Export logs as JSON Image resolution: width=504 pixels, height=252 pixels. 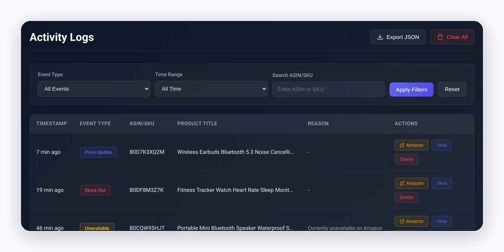[398, 37]
